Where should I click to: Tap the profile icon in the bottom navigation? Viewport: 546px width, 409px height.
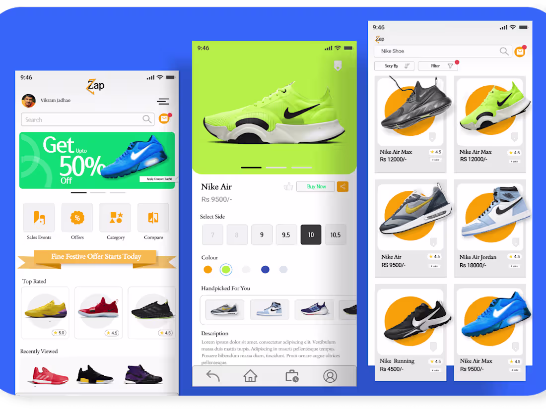point(330,376)
